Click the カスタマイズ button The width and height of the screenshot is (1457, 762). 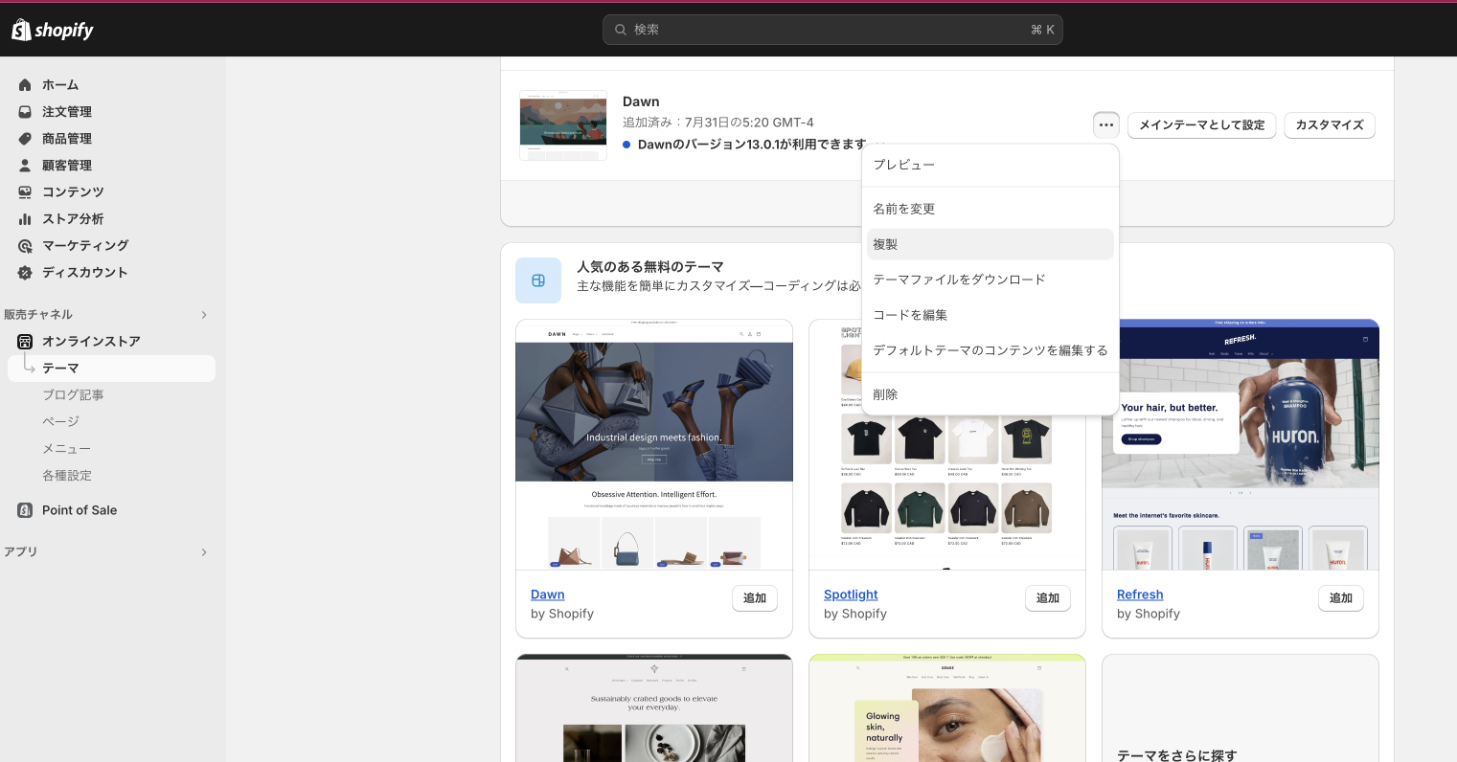coord(1329,124)
